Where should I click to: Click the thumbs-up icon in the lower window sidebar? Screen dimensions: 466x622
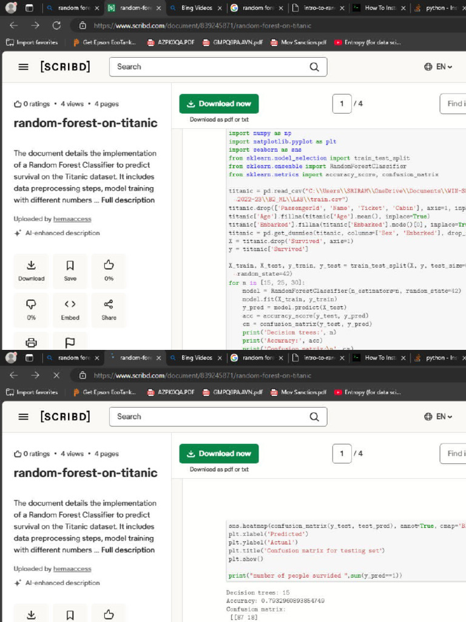(x=109, y=615)
